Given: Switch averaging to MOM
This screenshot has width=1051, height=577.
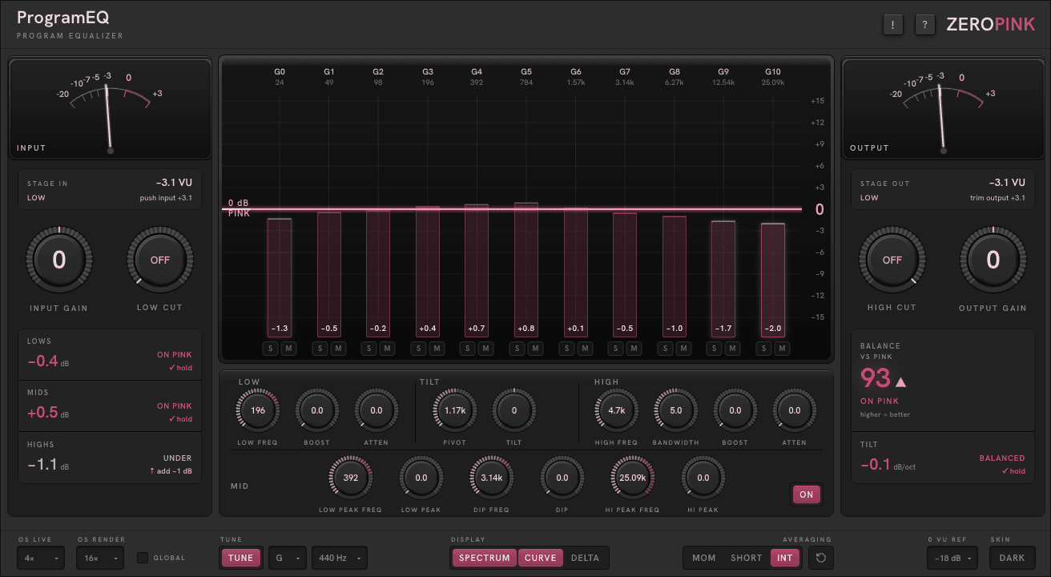Looking at the screenshot, I should coord(704,558).
